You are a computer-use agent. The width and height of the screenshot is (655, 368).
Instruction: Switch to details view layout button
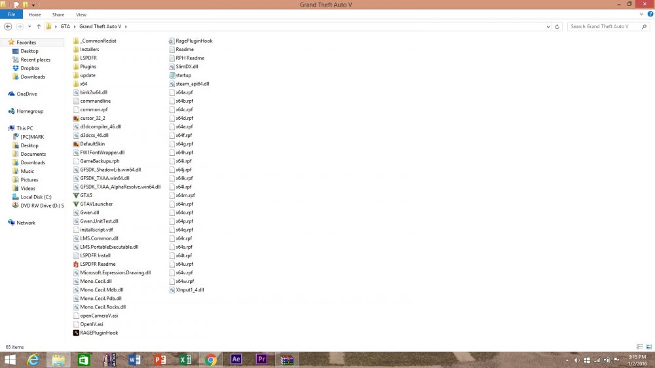639,346
